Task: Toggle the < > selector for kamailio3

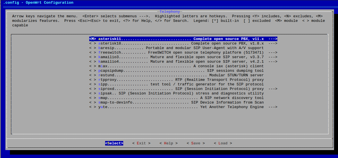Action: pos(92,57)
